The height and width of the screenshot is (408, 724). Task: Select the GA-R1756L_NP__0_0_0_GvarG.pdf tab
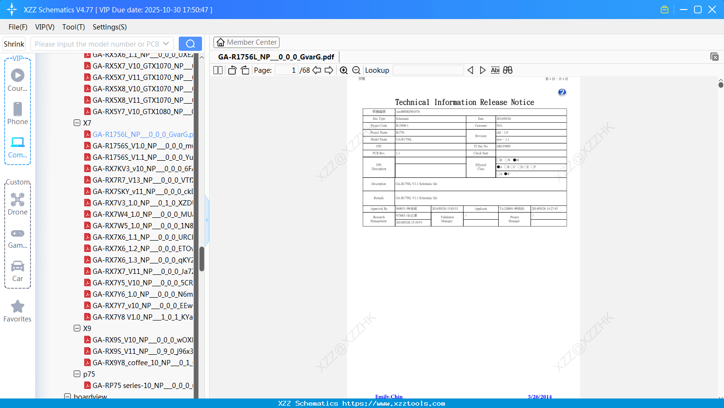[276, 57]
